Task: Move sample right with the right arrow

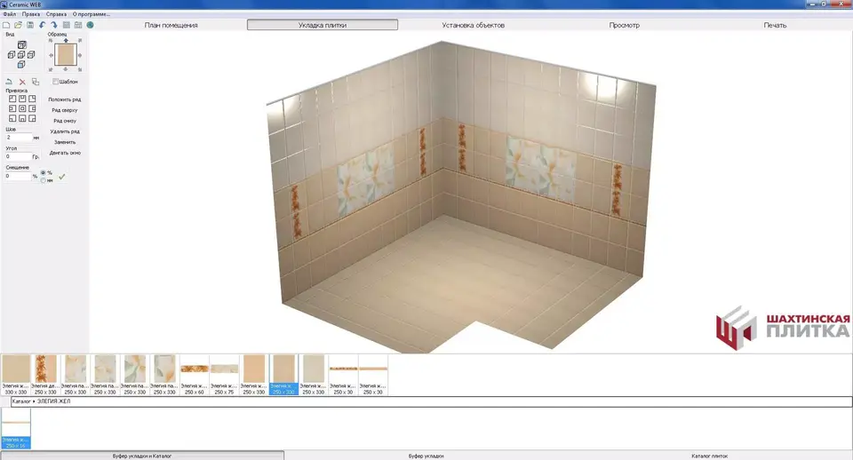Action: [81, 55]
